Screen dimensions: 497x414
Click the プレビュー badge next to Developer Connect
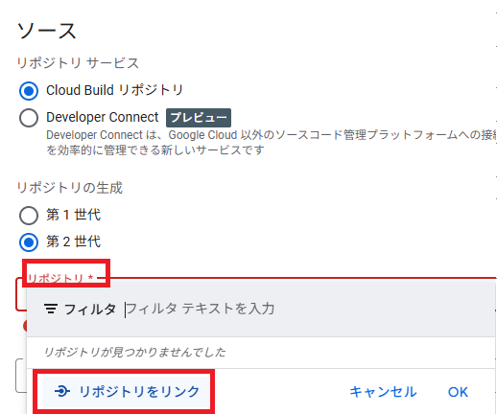point(199,118)
